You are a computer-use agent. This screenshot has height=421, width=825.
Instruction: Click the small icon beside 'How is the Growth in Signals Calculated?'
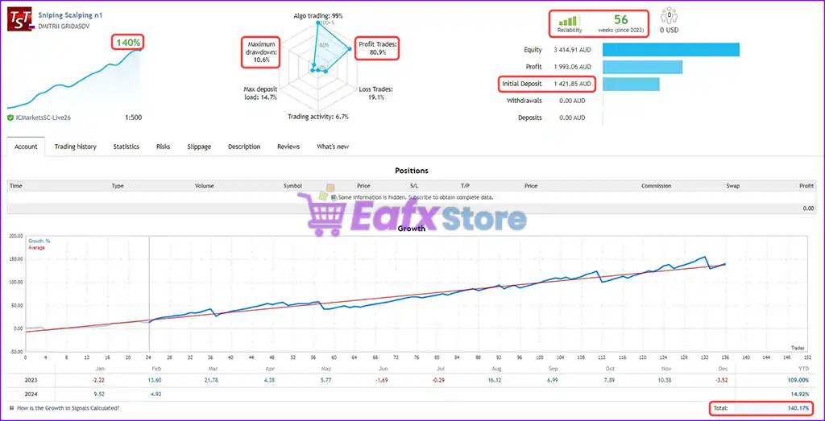11,408
